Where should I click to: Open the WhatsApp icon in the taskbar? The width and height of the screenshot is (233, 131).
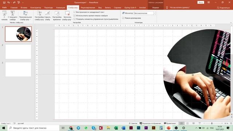[86, 128]
